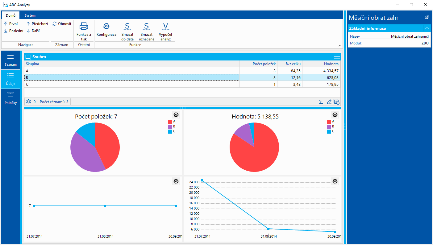Image resolution: width=433 pixels, height=245 pixels.
Task: Click the Konfigurace gear icon
Action: point(106,26)
